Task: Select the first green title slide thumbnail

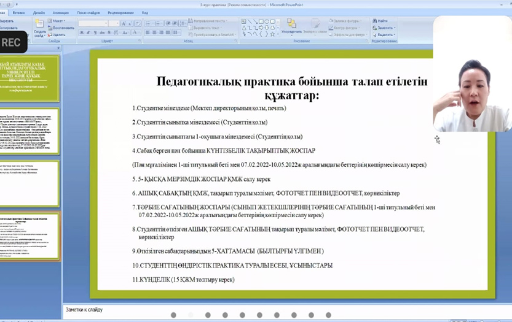Action: 30,78
